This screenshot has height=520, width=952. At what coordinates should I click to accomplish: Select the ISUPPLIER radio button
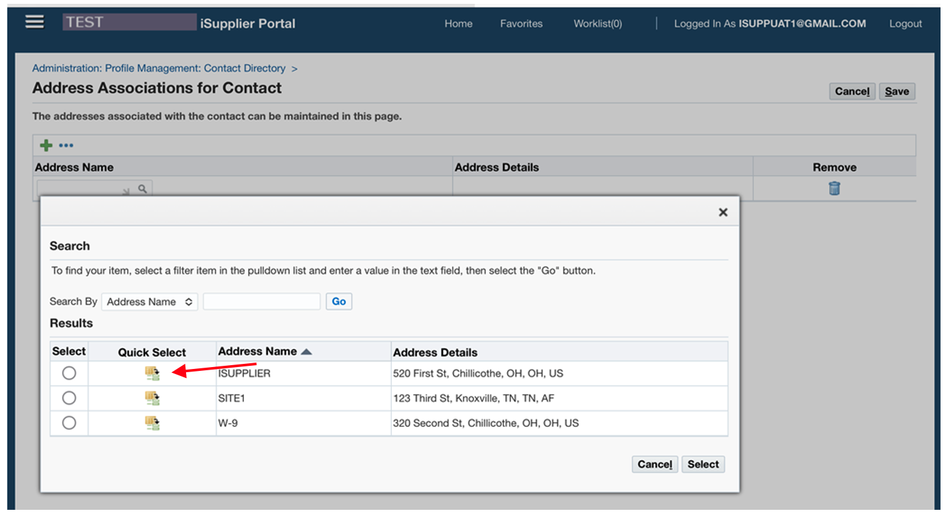[69, 373]
